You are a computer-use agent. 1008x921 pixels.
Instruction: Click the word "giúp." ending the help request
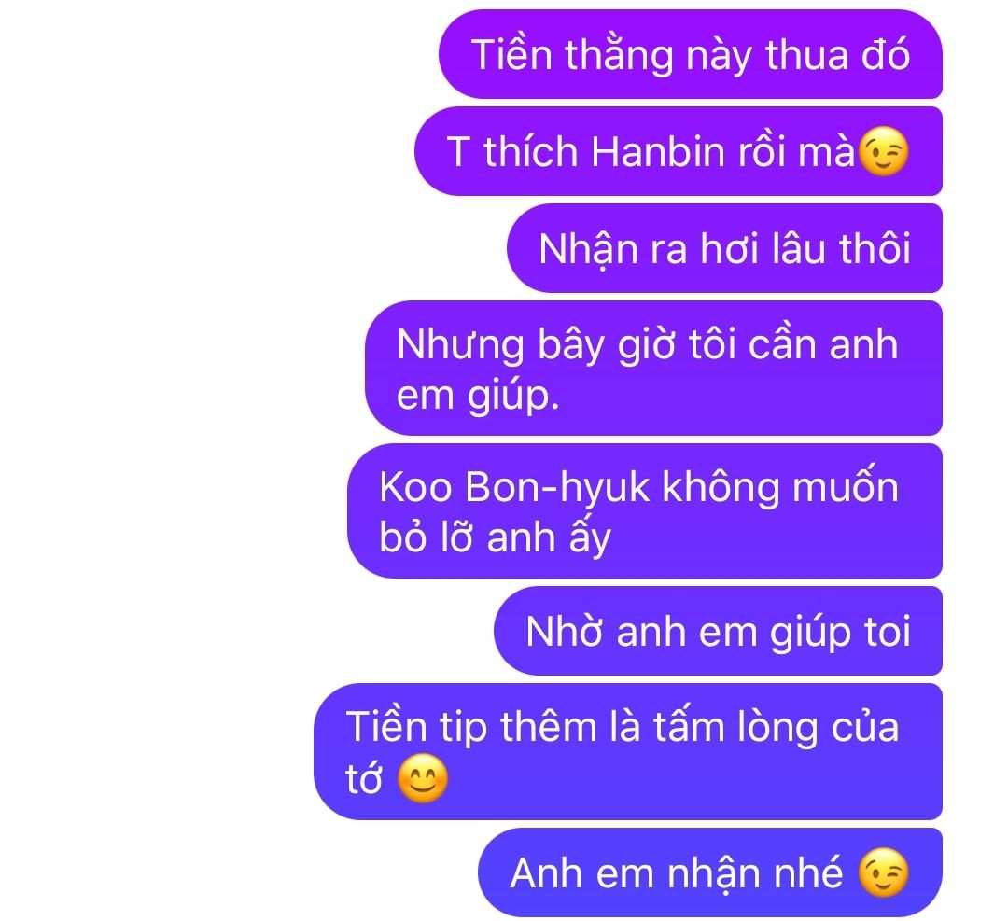click(513, 398)
